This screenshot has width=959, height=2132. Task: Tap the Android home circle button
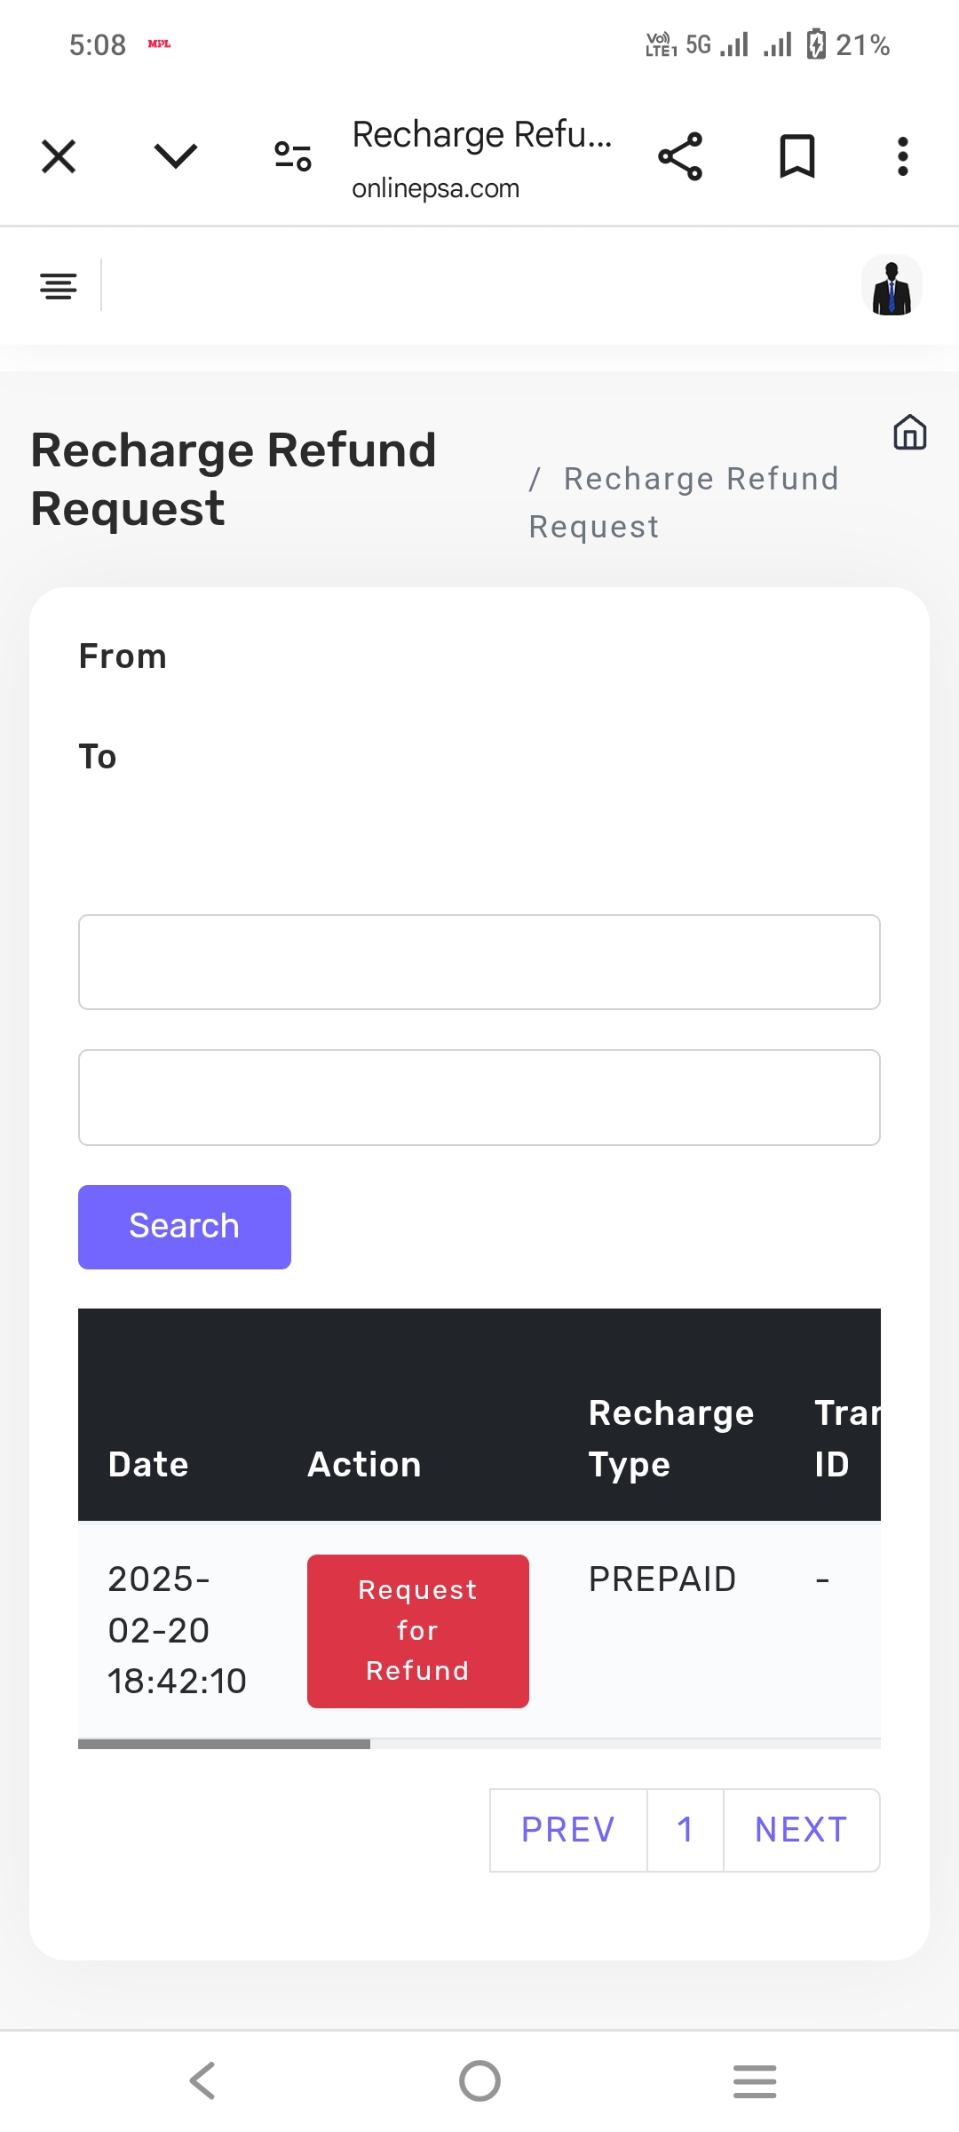(479, 2080)
